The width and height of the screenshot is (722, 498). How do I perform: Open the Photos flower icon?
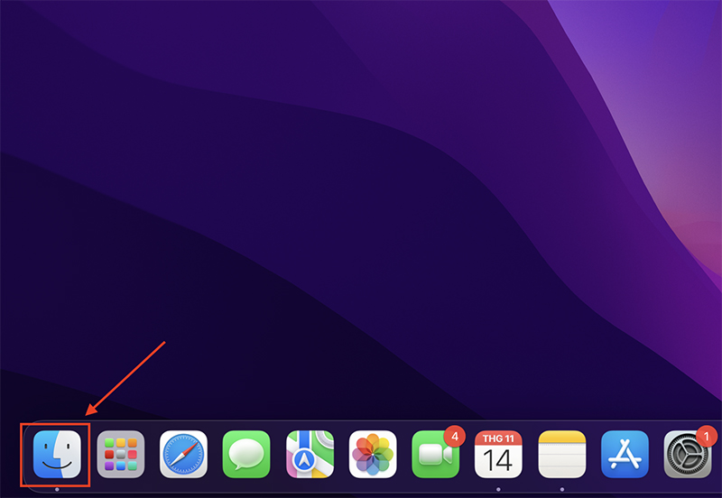point(373,455)
